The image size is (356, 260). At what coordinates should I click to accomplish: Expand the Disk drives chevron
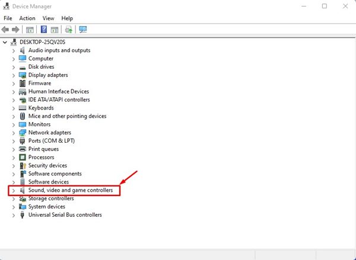point(14,68)
